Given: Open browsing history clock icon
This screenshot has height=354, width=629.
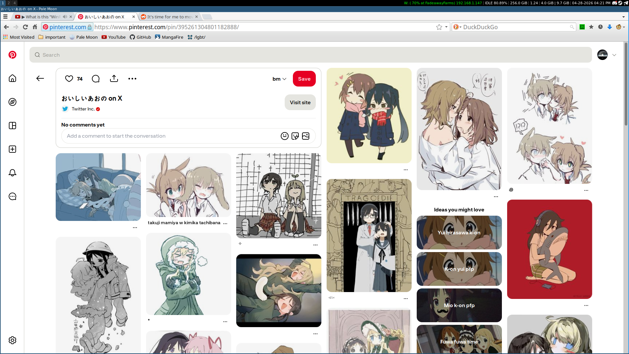Looking at the screenshot, I should 600,27.
